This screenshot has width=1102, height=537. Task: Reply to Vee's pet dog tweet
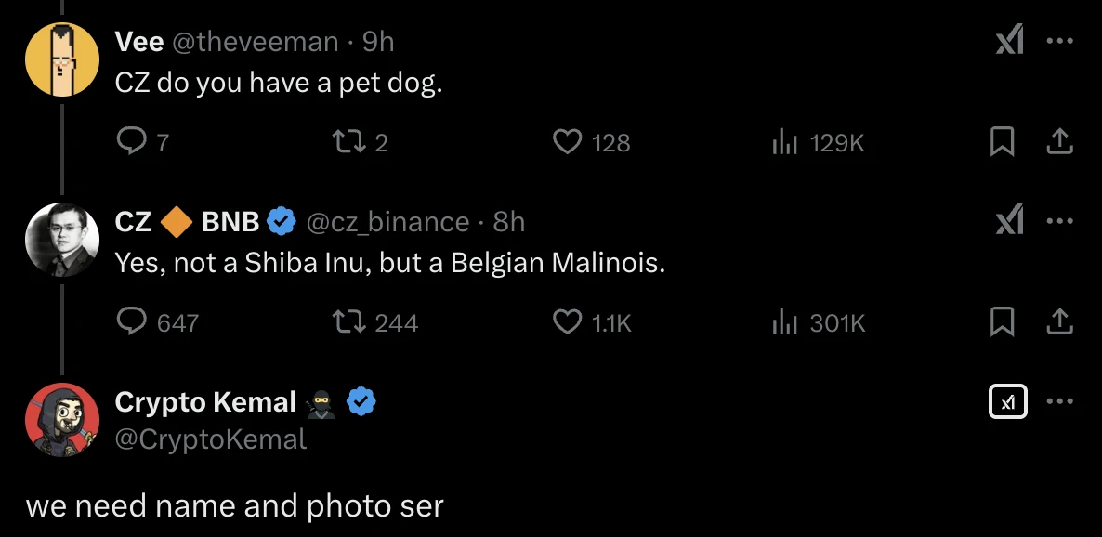click(x=132, y=141)
